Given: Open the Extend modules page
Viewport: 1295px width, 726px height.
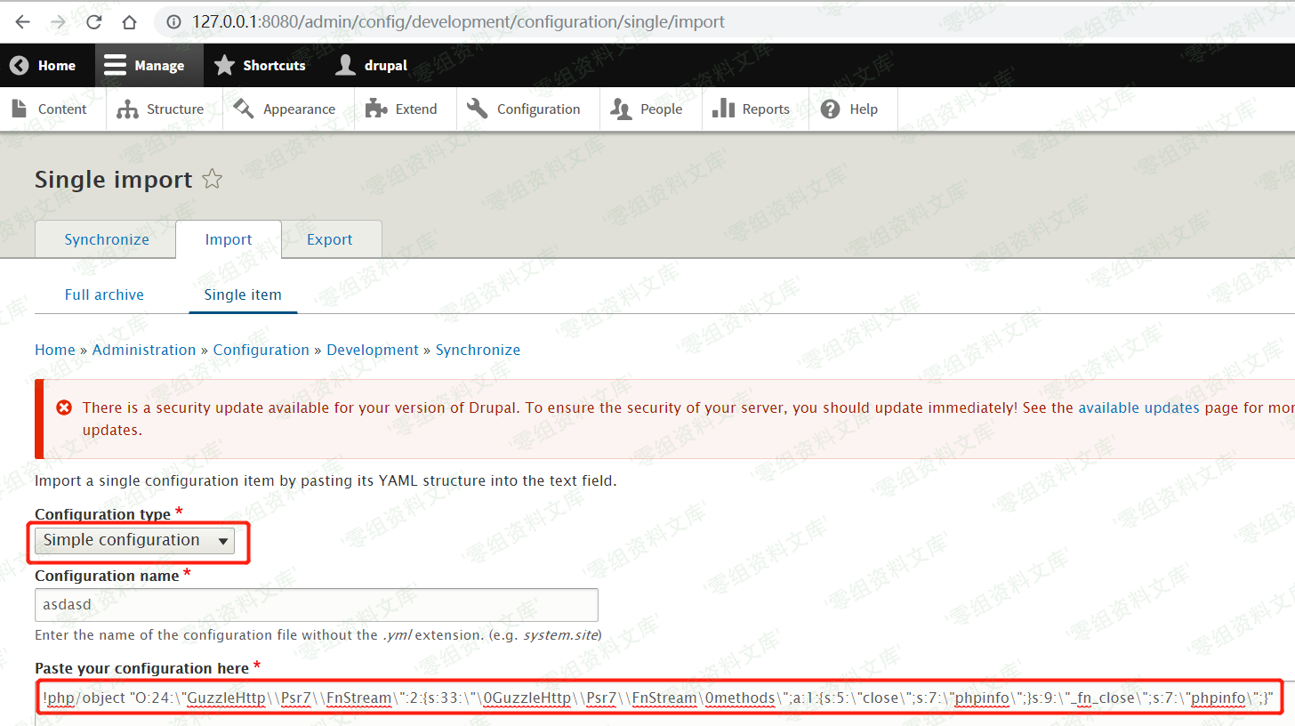Looking at the screenshot, I should (403, 109).
